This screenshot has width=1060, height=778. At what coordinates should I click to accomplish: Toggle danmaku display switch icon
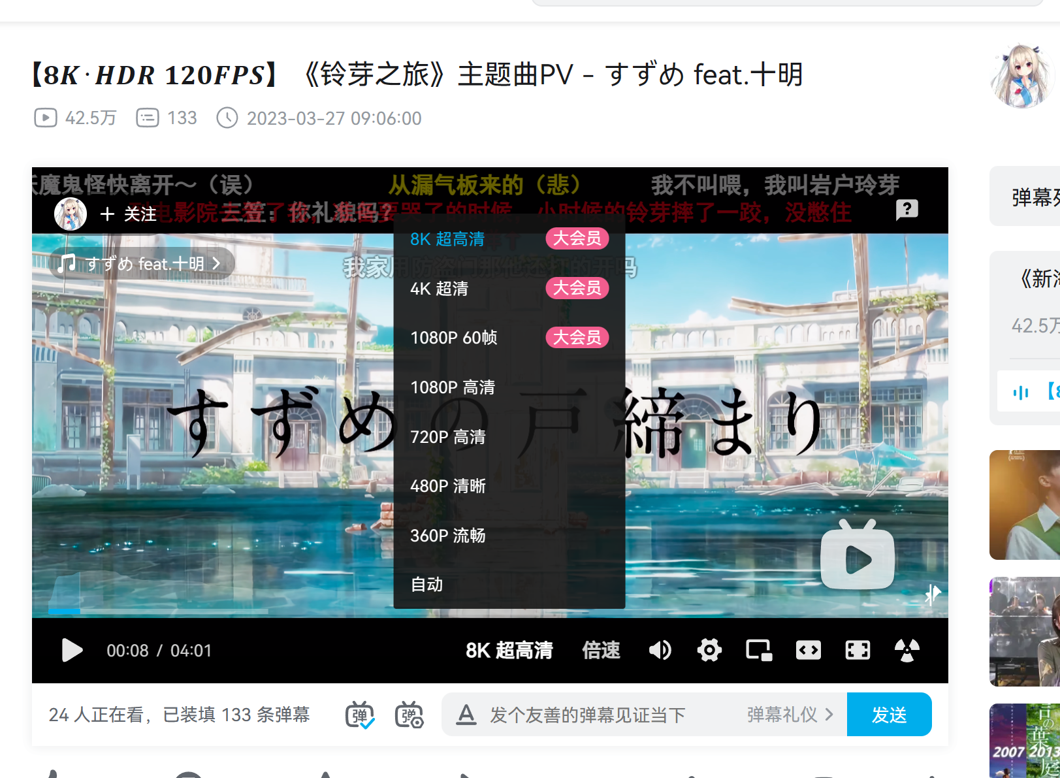[x=360, y=715]
